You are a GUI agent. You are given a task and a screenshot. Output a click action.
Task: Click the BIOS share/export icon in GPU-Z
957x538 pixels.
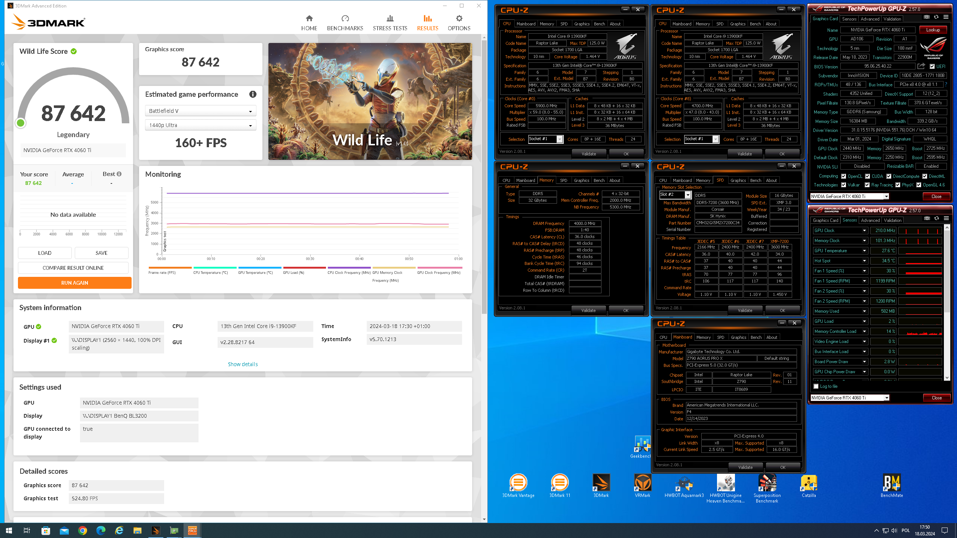click(x=921, y=66)
